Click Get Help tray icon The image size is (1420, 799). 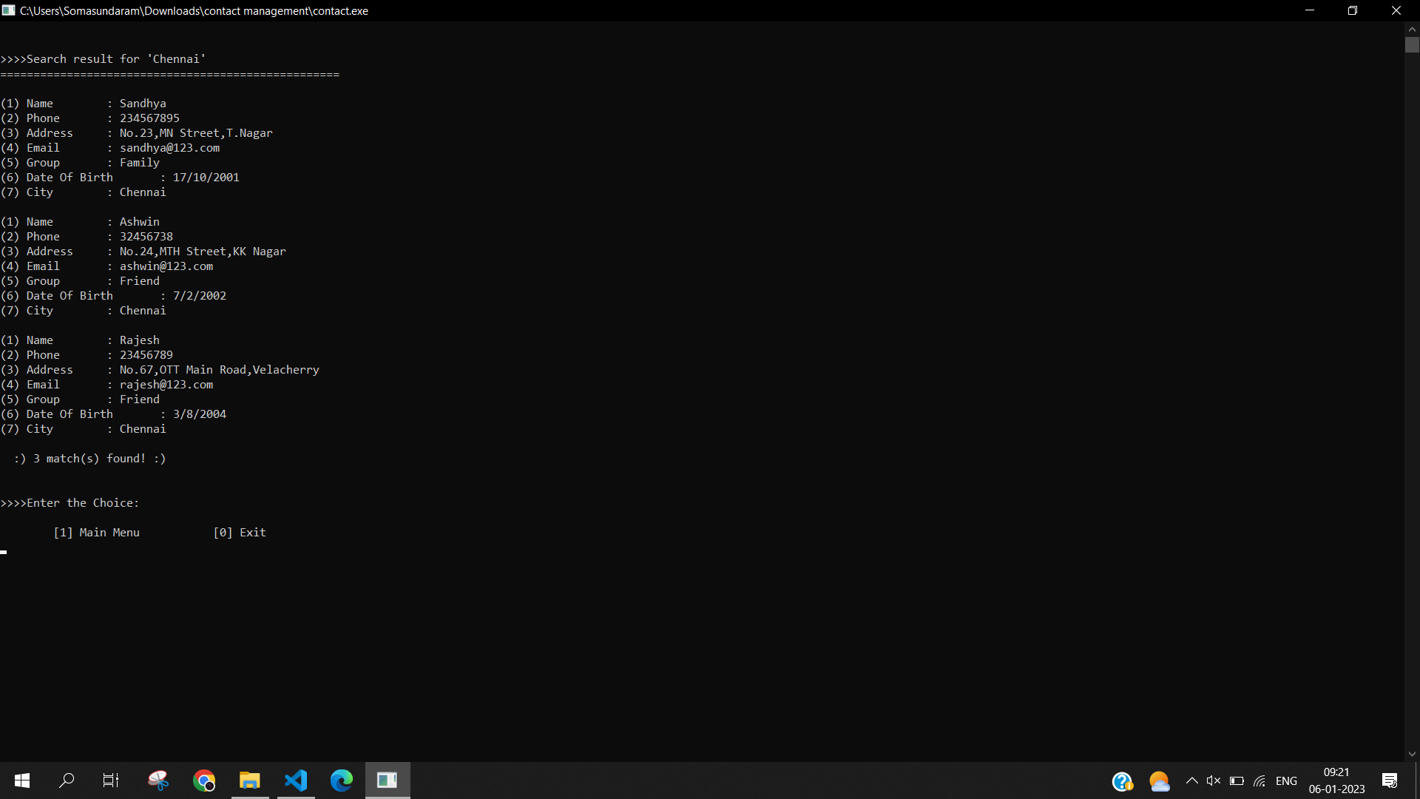pos(1122,781)
